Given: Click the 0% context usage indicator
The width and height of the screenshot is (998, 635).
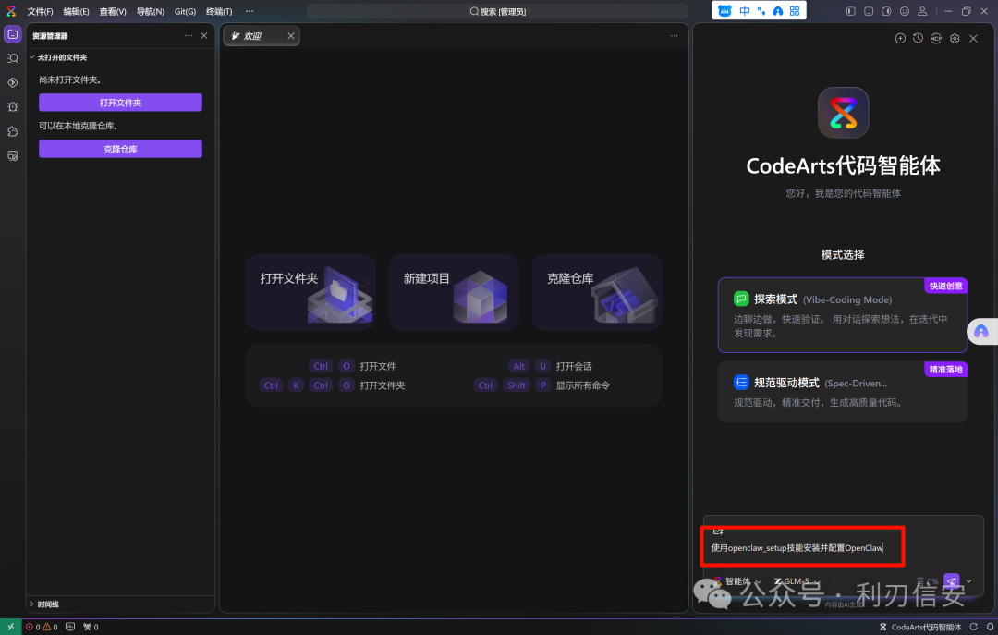Looking at the screenshot, I should pyautogui.click(x=928, y=581).
